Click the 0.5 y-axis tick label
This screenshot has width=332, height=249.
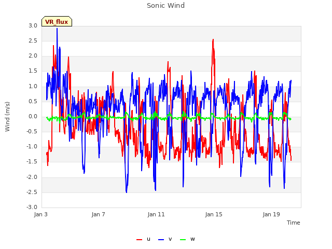pyautogui.click(x=33, y=102)
